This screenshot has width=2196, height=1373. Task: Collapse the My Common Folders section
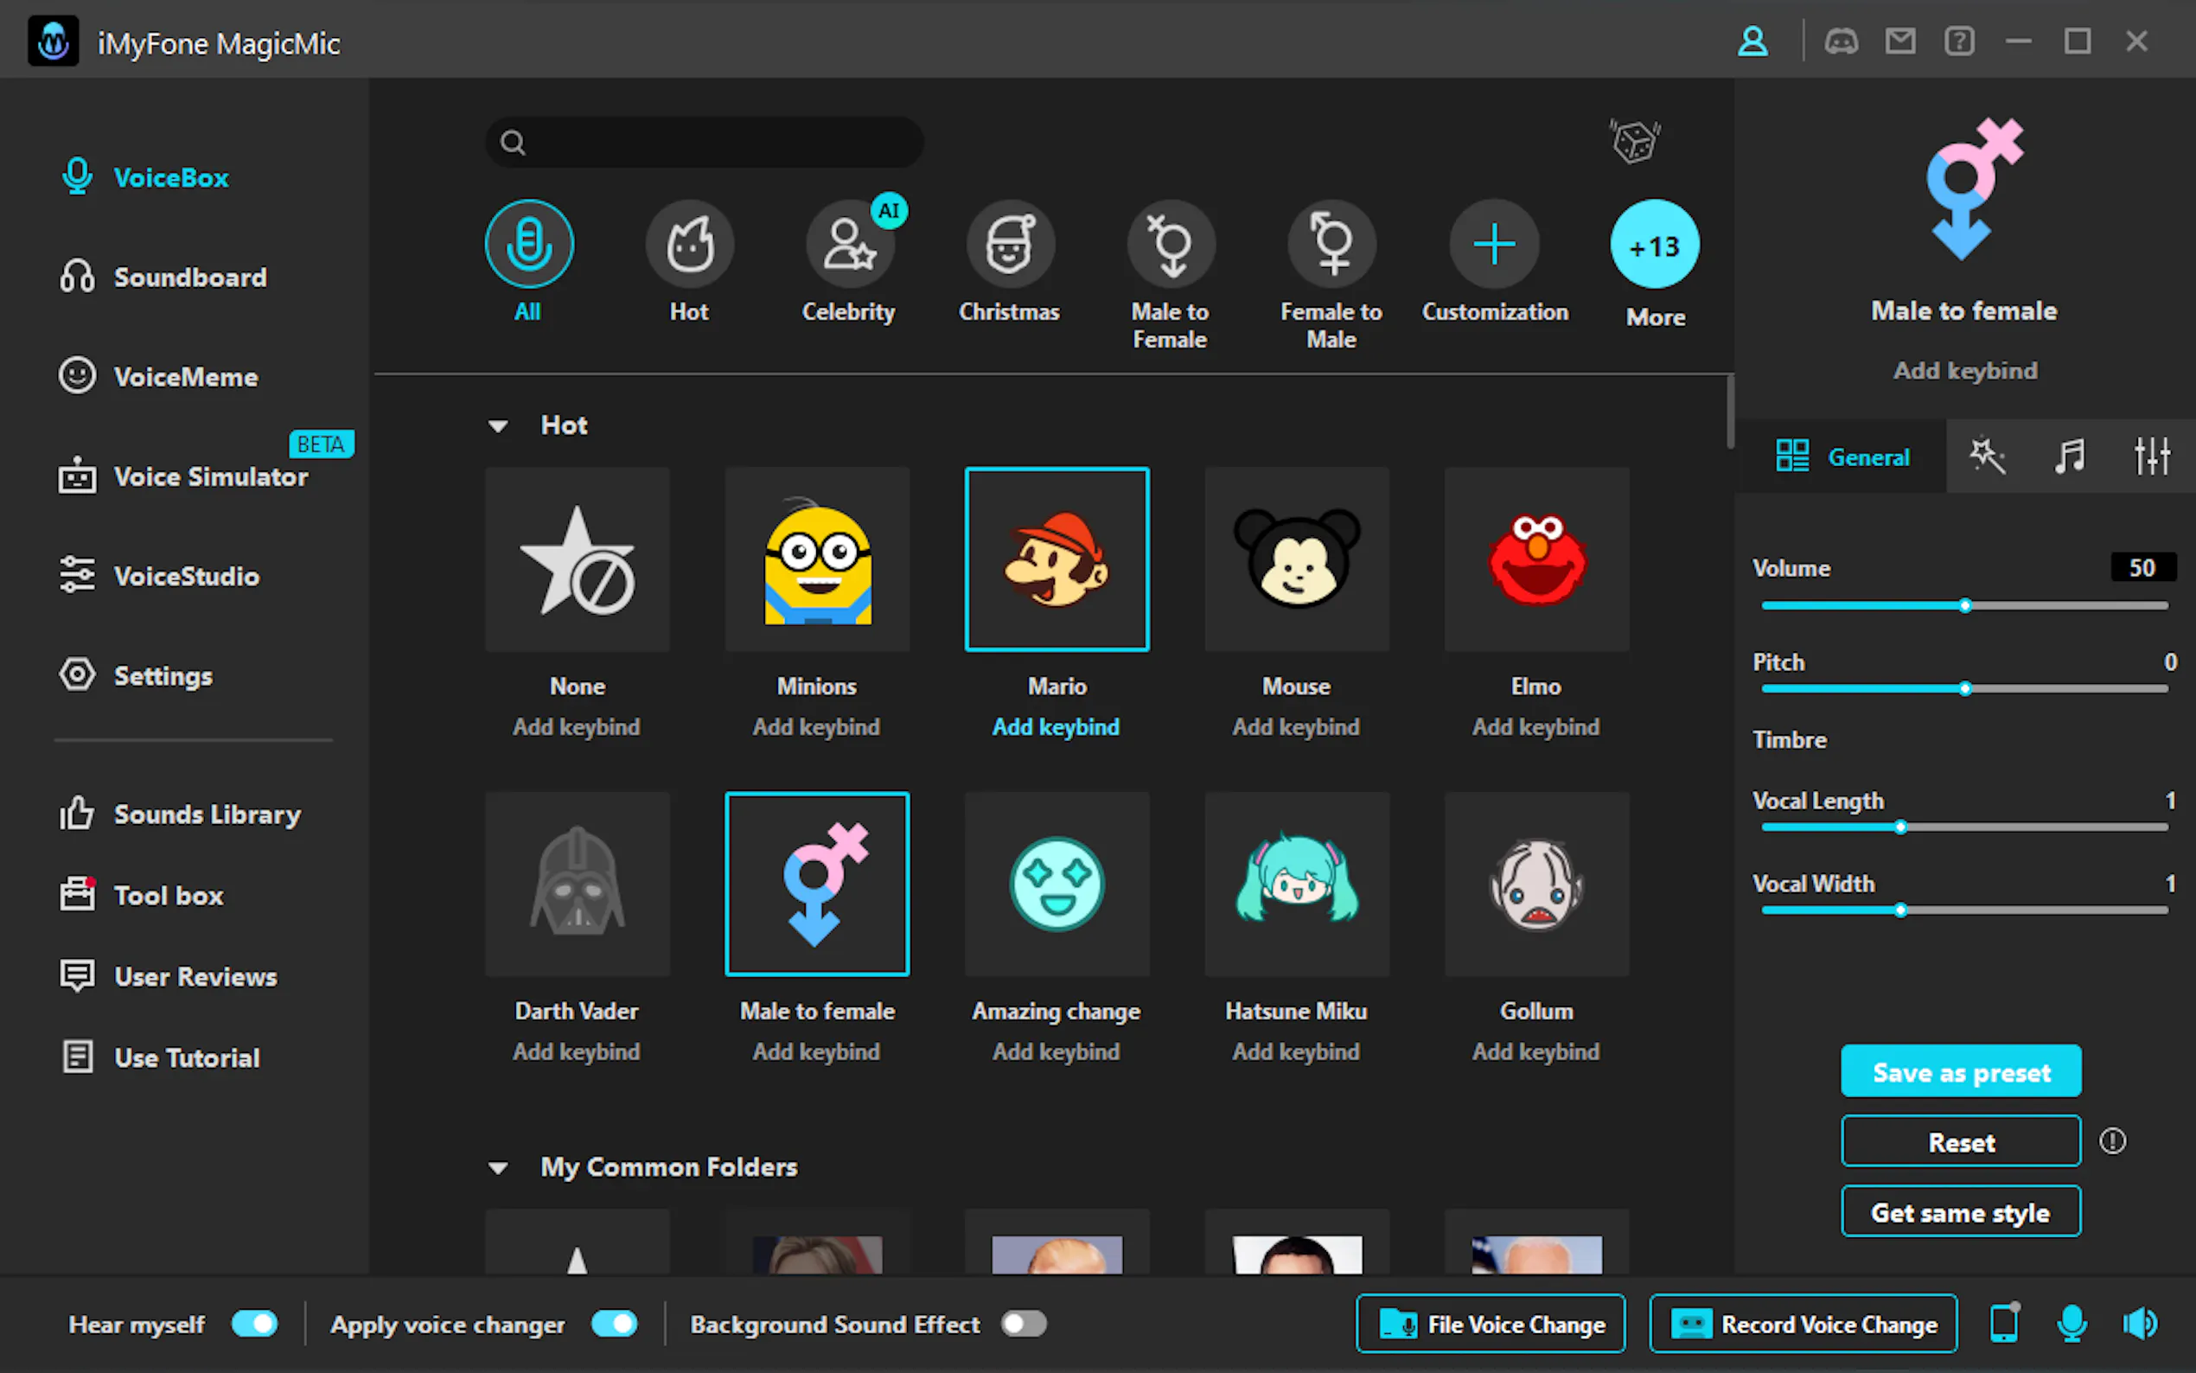tap(497, 1168)
